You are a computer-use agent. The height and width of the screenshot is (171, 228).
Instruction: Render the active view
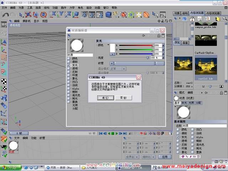click(84, 15)
